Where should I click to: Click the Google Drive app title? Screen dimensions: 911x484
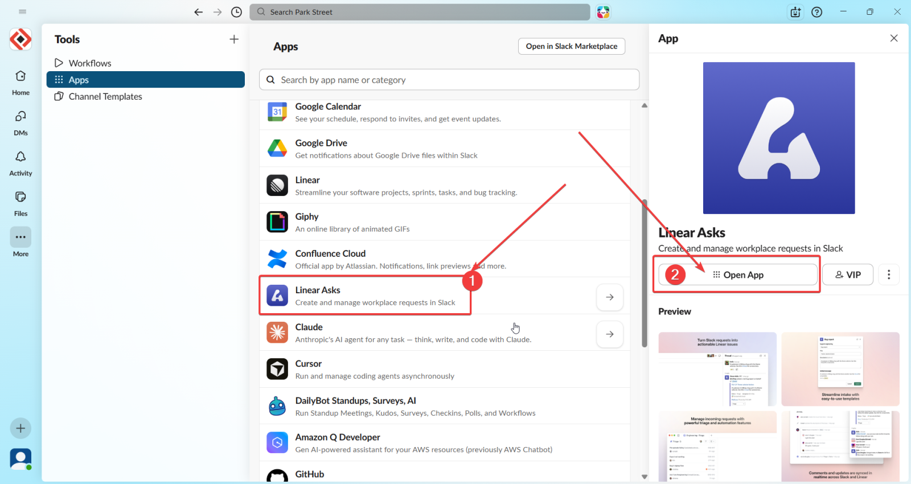click(321, 143)
